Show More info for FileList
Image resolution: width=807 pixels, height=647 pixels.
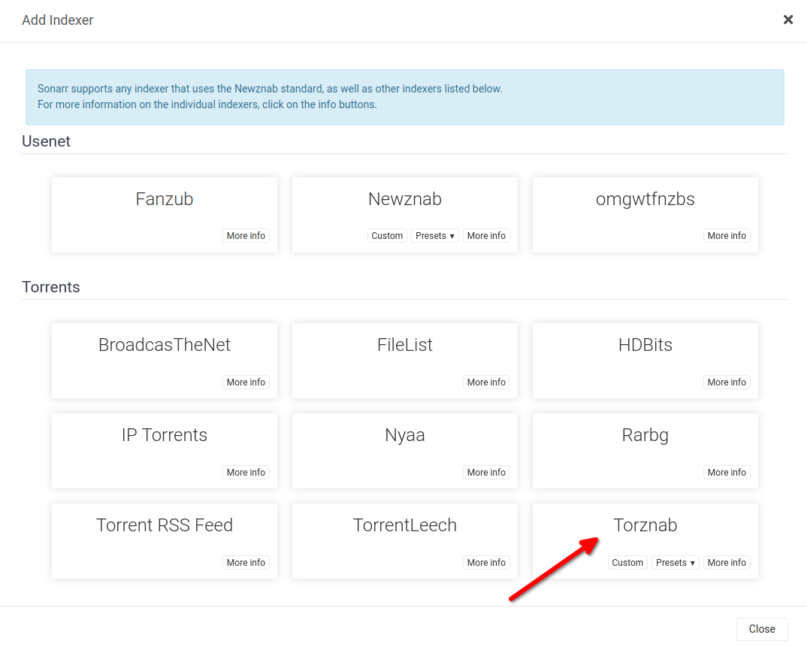(486, 382)
